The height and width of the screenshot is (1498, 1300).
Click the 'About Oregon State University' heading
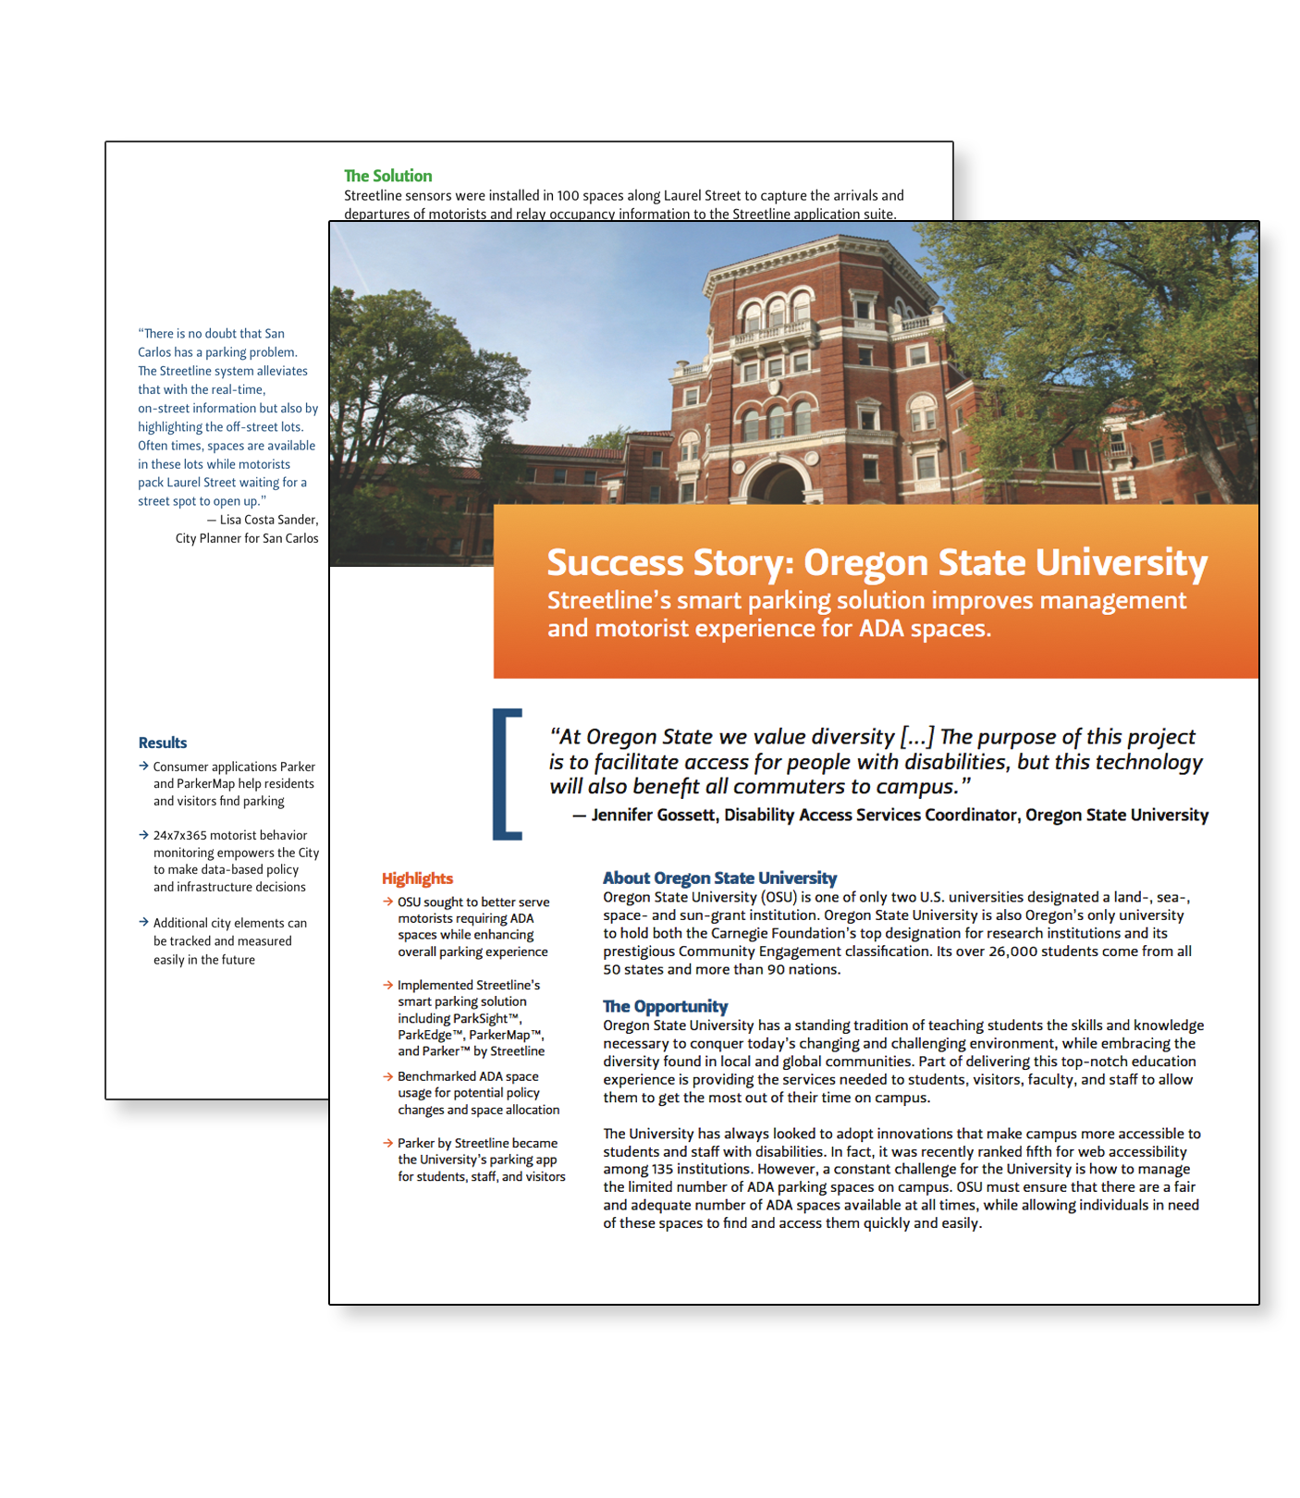coord(719,878)
